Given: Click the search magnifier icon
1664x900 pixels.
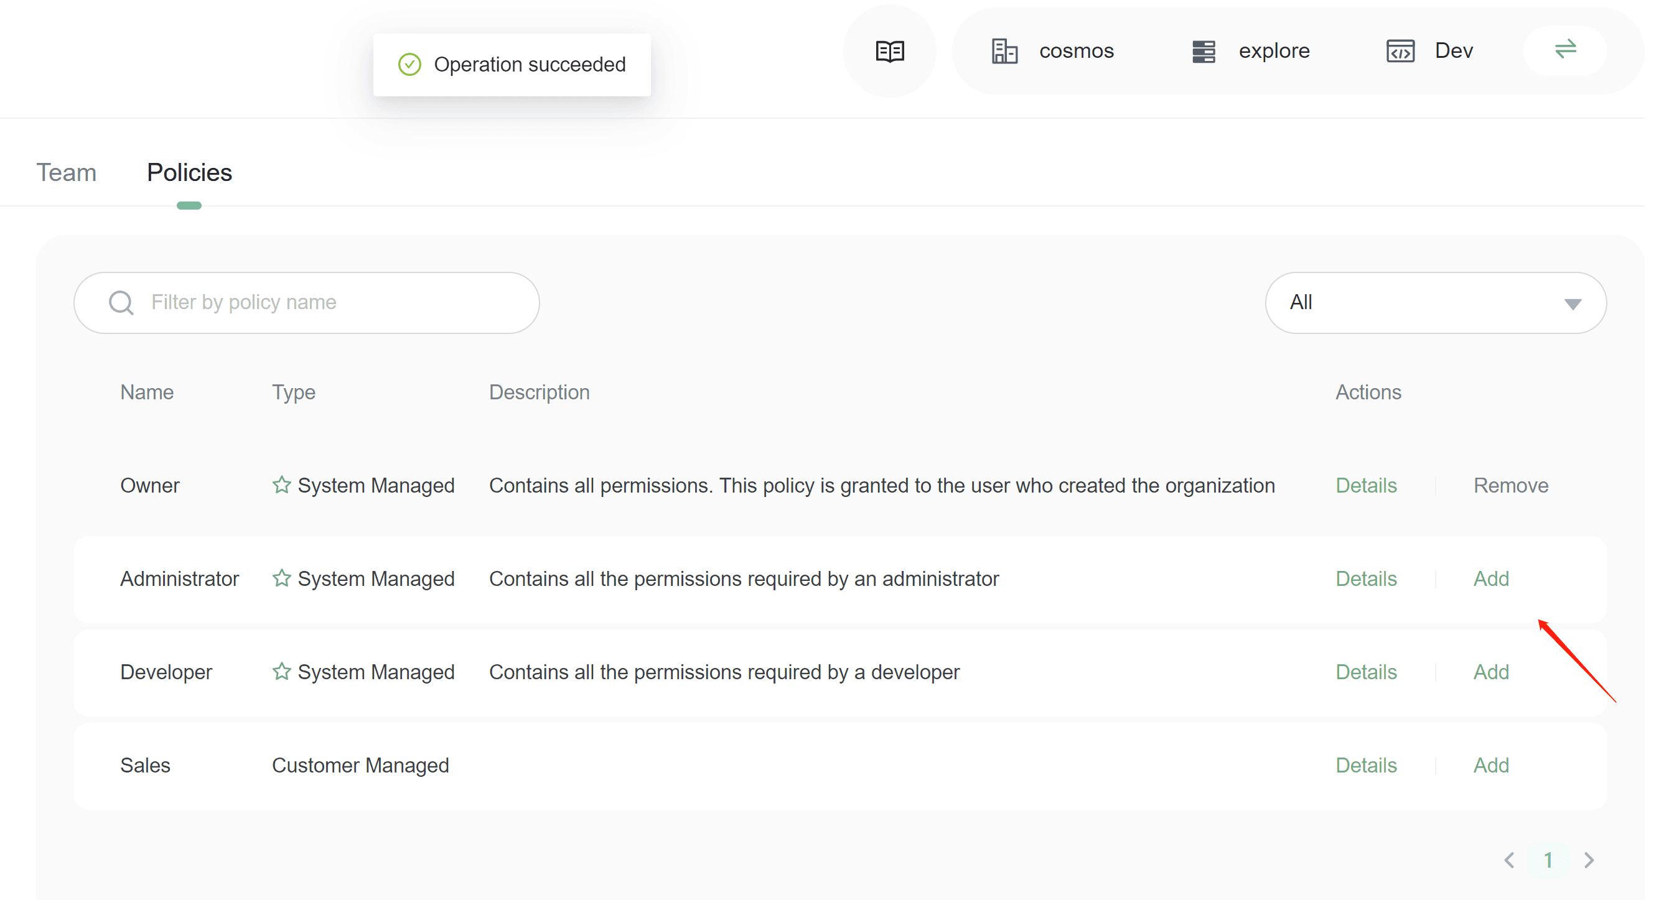Looking at the screenshot, I should point(121,302).
